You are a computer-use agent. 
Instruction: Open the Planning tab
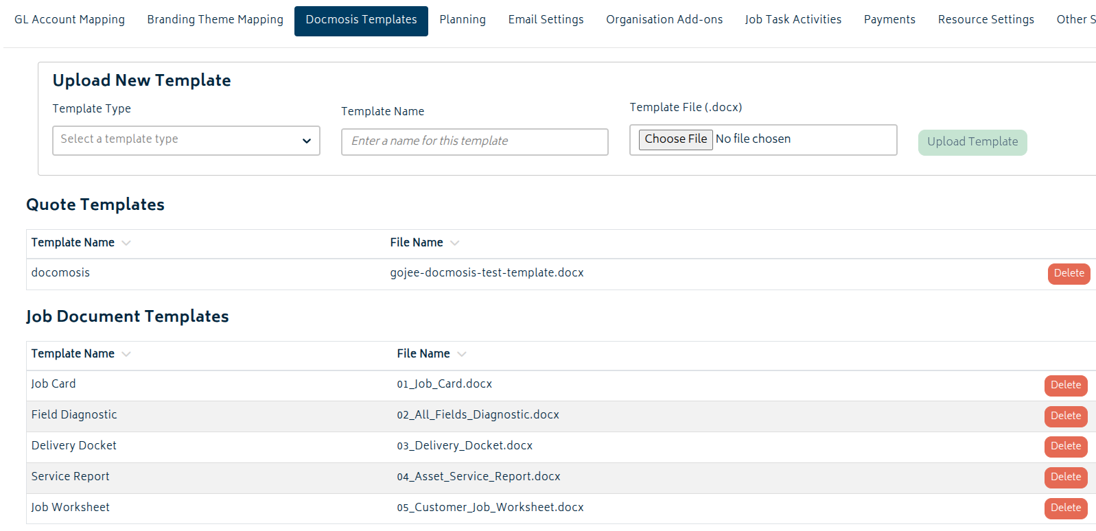point(463,20)
